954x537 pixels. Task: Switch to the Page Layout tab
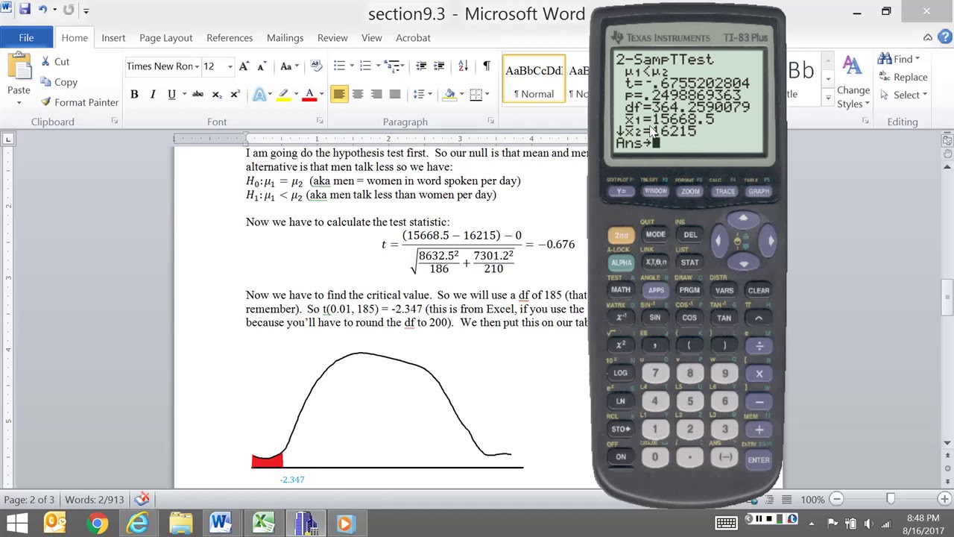(x=165, y=37)
